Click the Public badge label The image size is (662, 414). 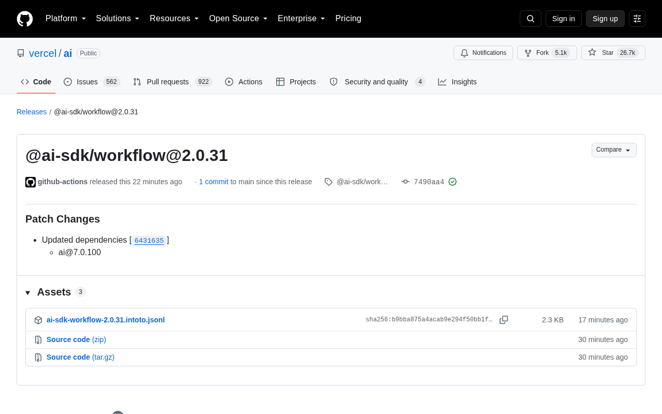[x=88, y=53]
